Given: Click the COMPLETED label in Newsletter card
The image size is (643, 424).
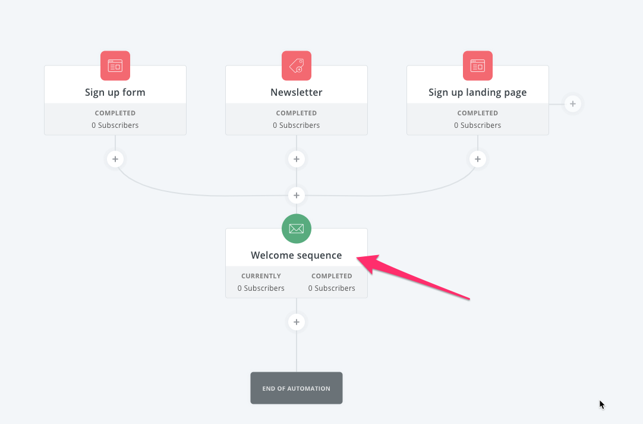Looking at the screenshot, I should (297, 113).
